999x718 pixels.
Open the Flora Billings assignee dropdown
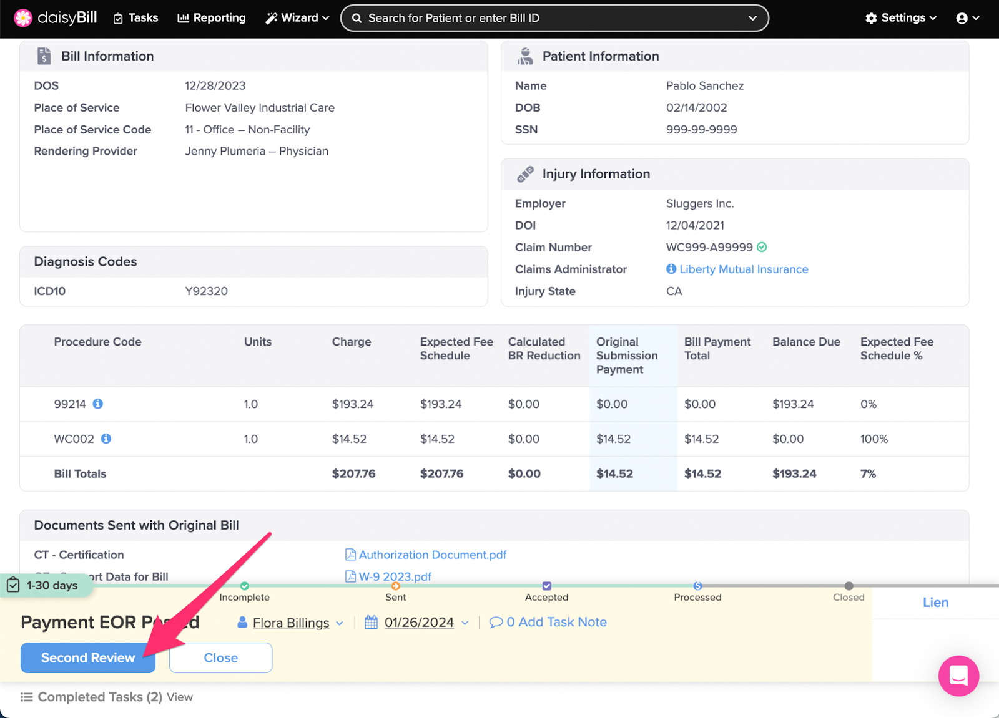[x=291, y=623]
